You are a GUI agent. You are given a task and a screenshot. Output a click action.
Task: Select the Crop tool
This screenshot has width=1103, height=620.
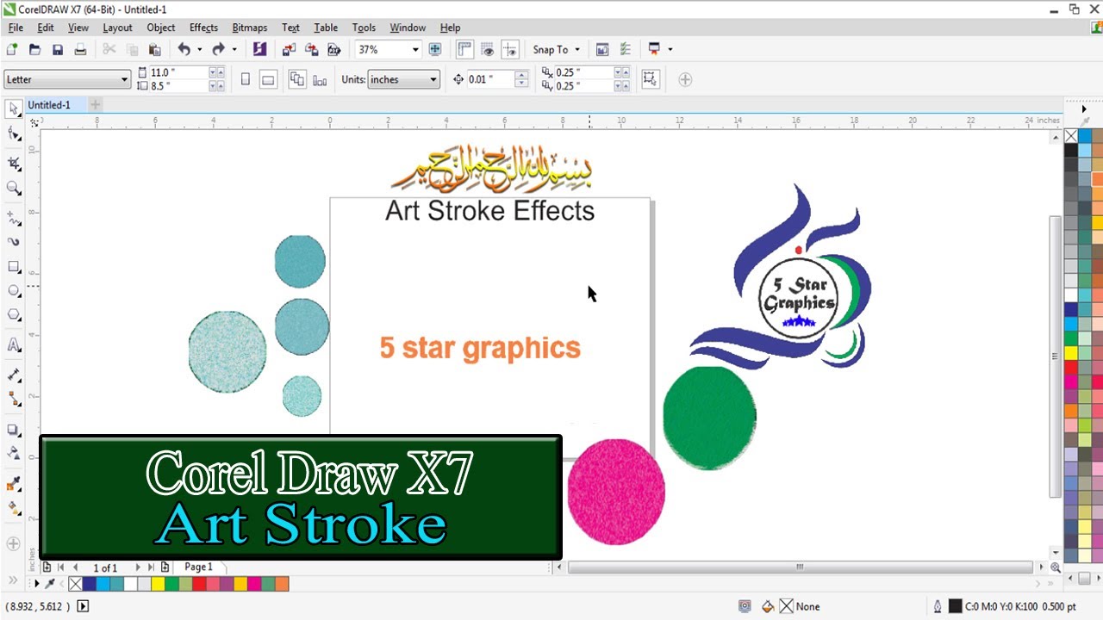[14, 163]
